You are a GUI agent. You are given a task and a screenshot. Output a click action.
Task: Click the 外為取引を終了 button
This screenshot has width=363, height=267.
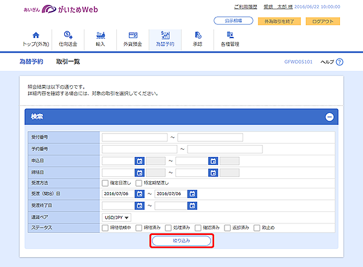pos(279,21)
